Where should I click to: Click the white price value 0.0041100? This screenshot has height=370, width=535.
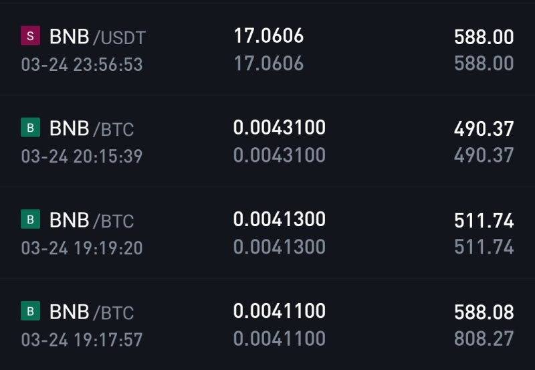coord(280,311)
